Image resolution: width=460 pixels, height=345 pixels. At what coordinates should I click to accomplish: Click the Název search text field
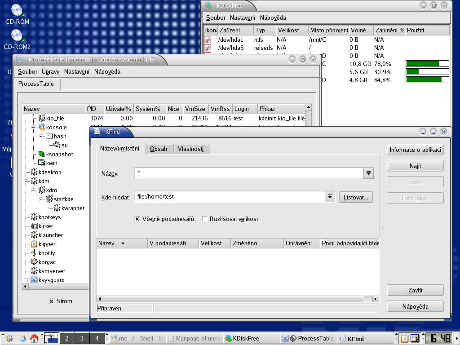[x=249, y=173]
